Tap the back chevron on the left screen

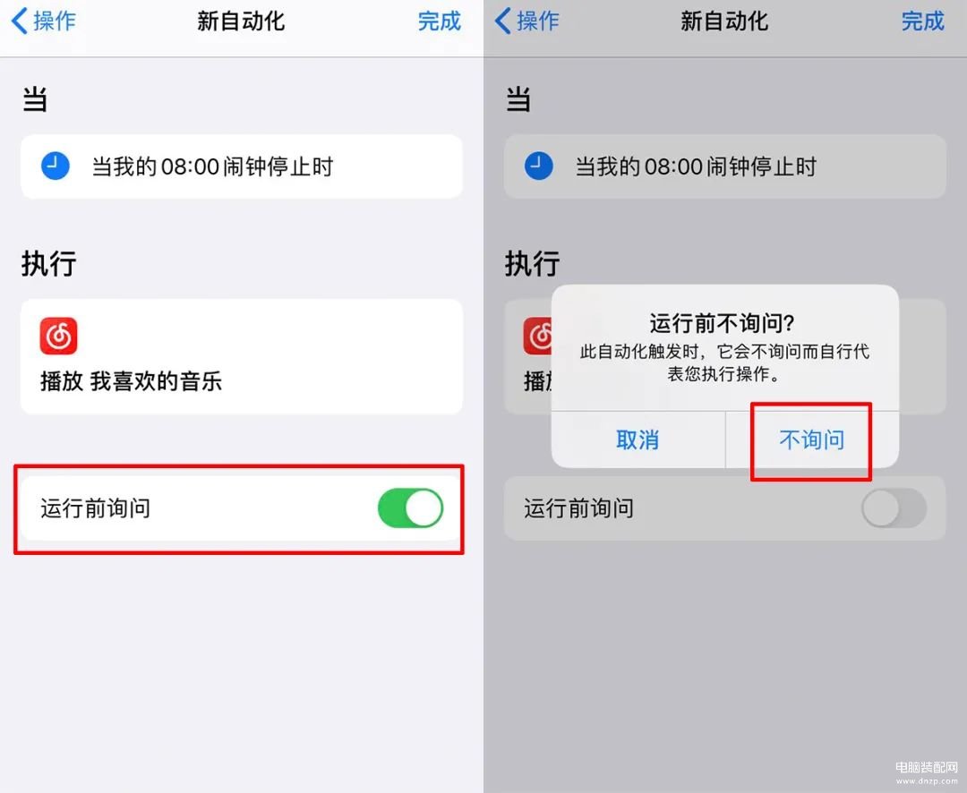pyautogui.click(x=19, y=21)
